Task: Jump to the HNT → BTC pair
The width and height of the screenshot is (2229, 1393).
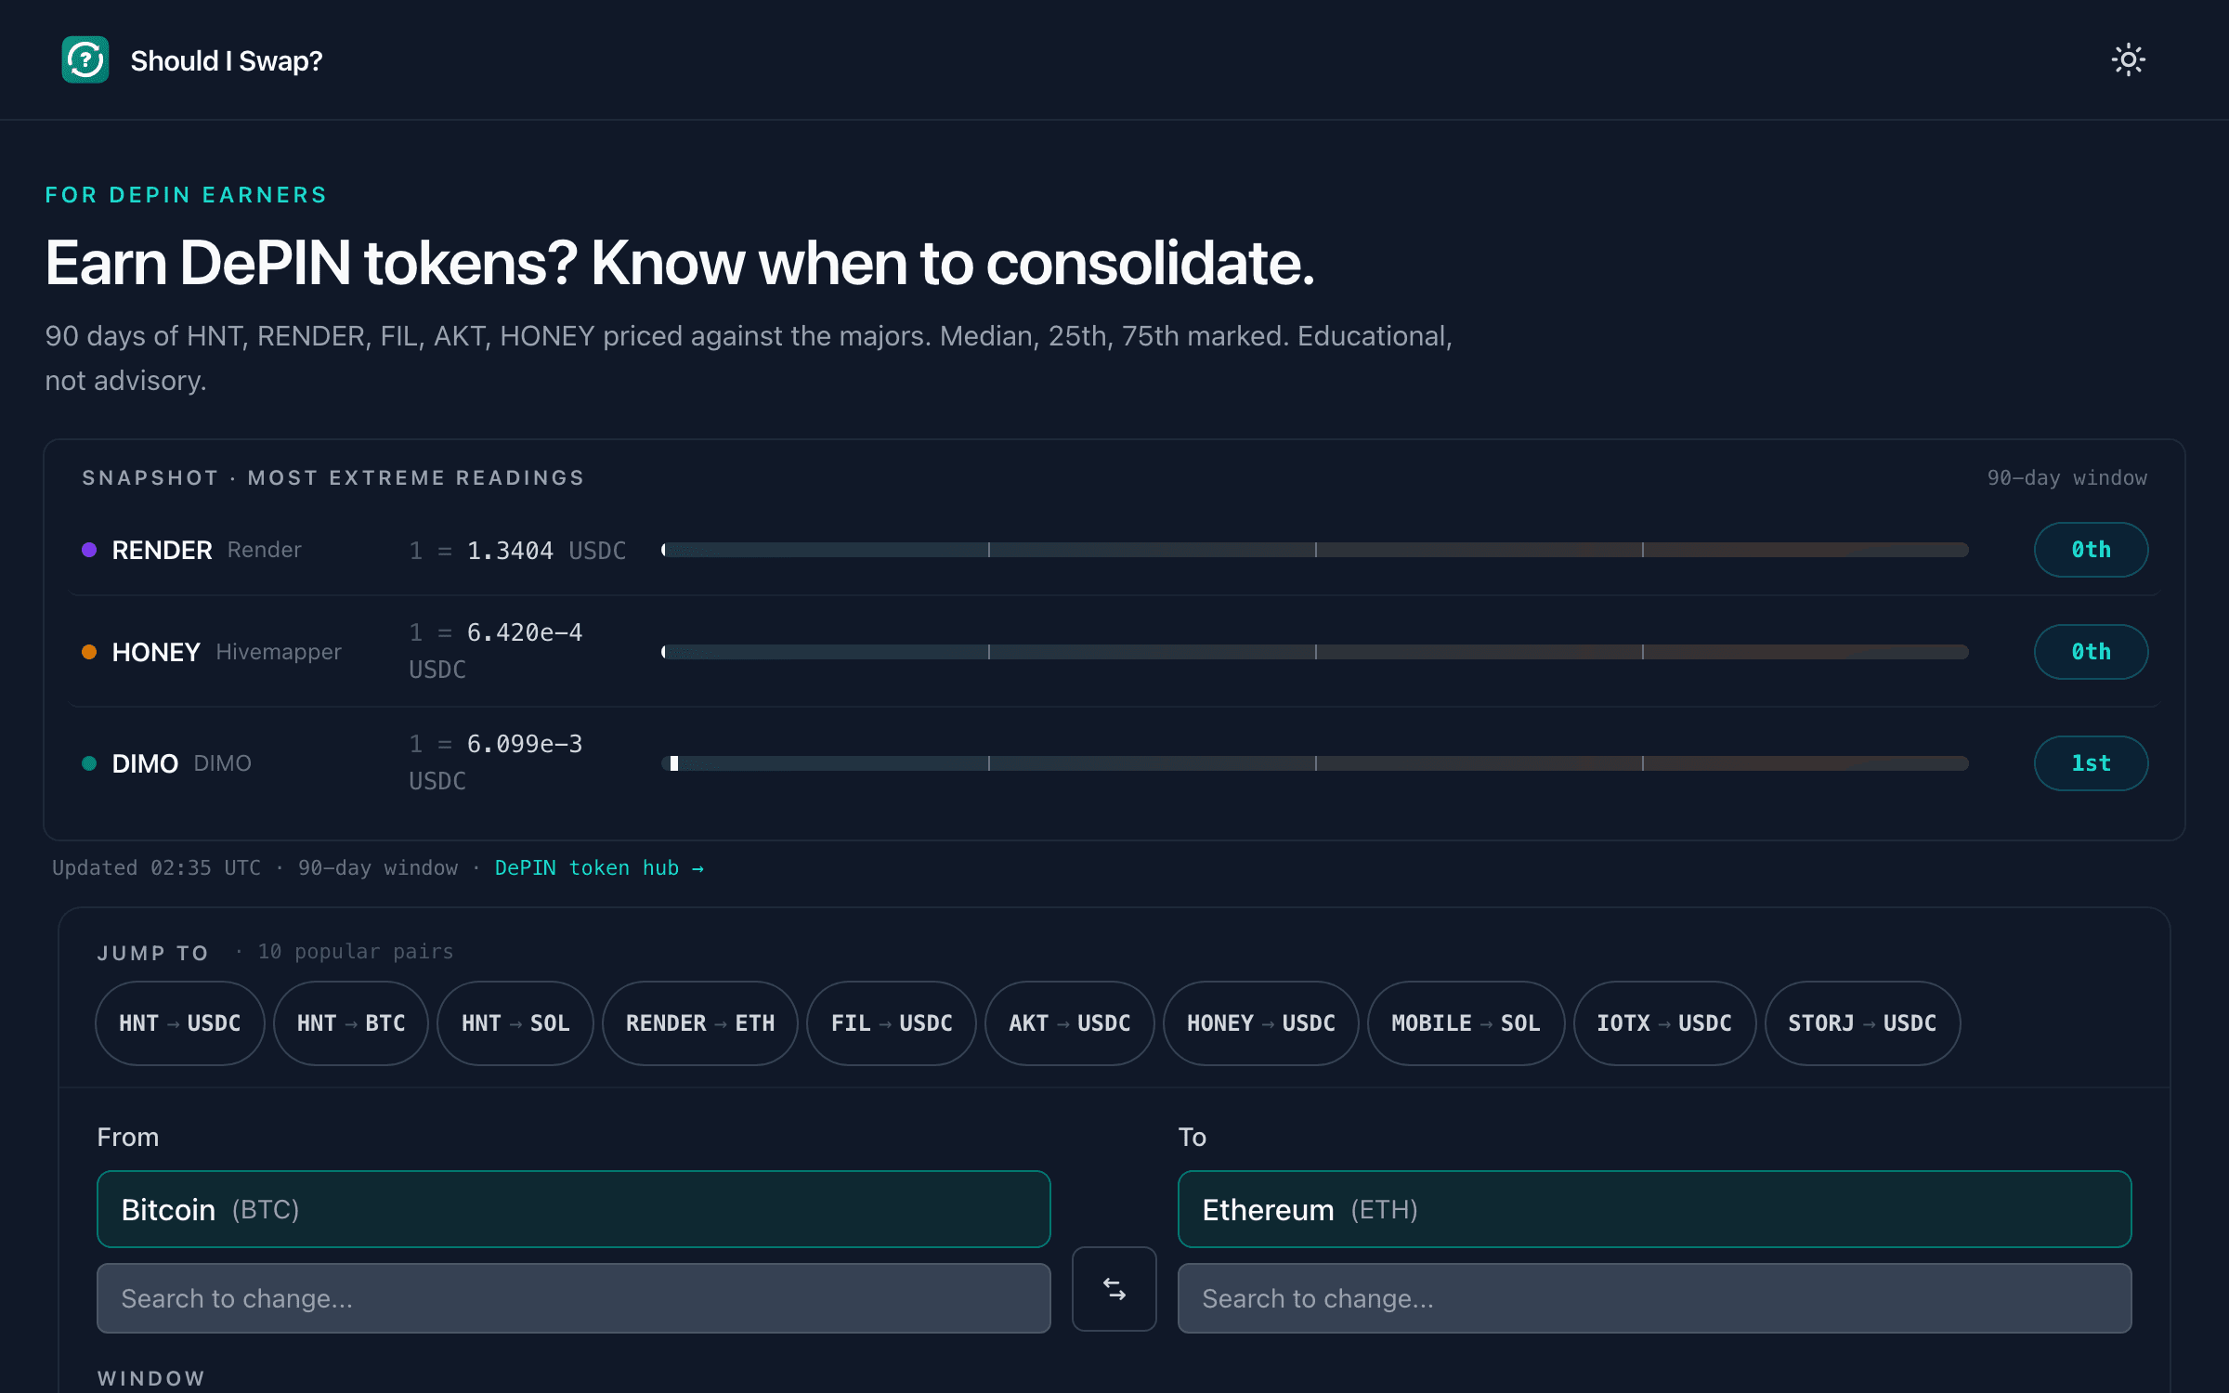Action: click(351, 1023)
